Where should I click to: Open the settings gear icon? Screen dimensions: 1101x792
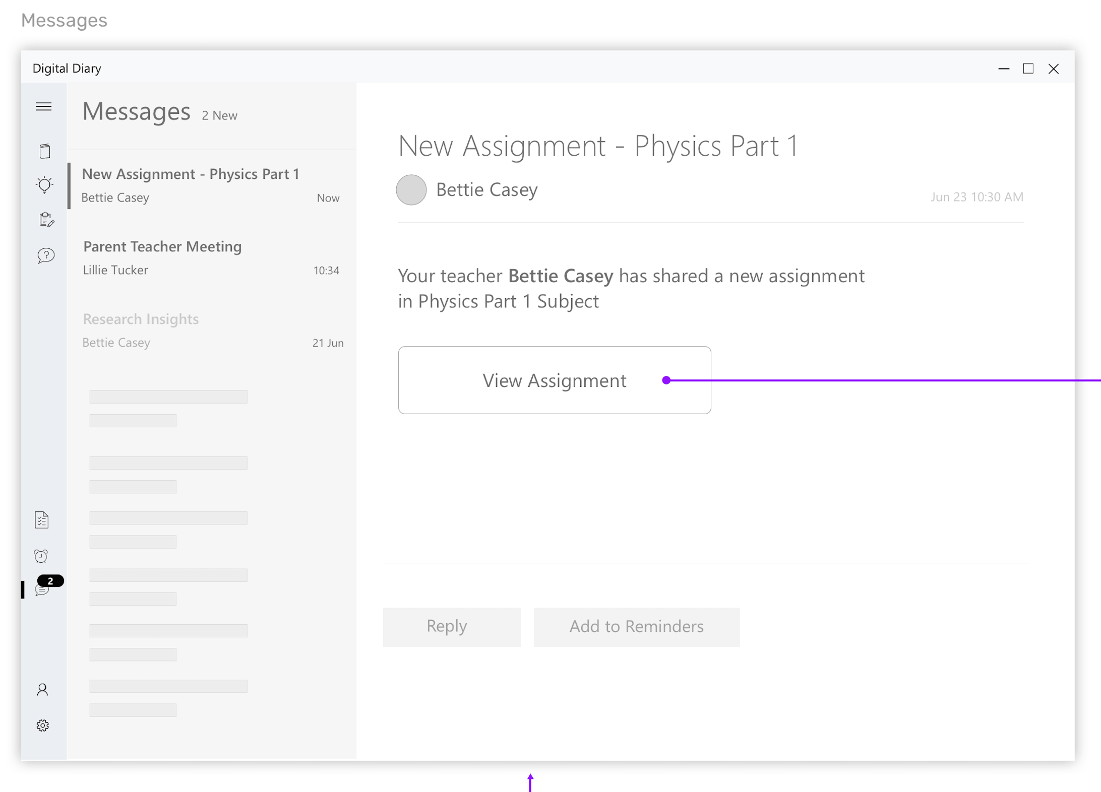pos(43,725)
